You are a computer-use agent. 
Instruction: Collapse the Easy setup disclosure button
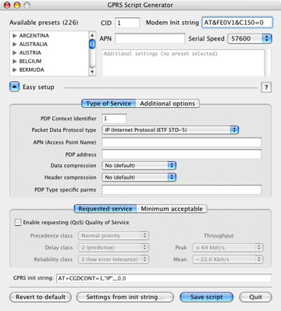(x=14, y=87)
